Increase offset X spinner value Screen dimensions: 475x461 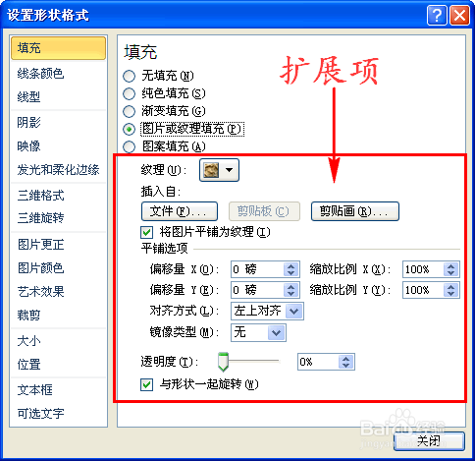[291, 266]
